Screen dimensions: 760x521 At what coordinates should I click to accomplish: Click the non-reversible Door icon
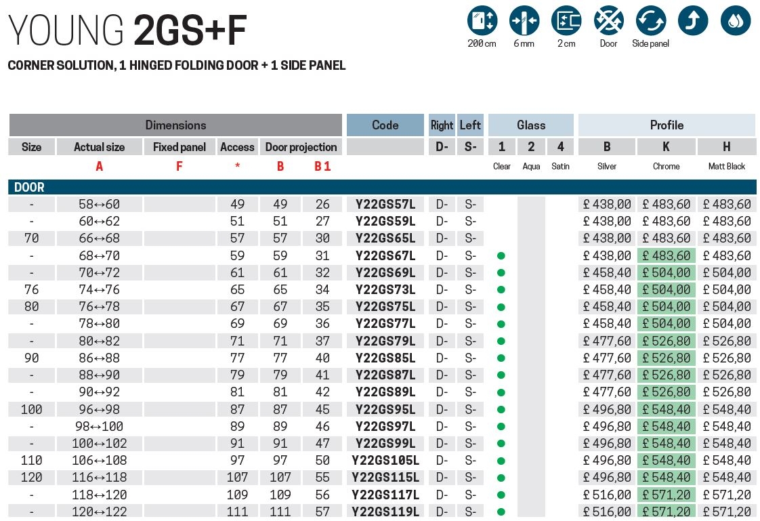point(608,21)
